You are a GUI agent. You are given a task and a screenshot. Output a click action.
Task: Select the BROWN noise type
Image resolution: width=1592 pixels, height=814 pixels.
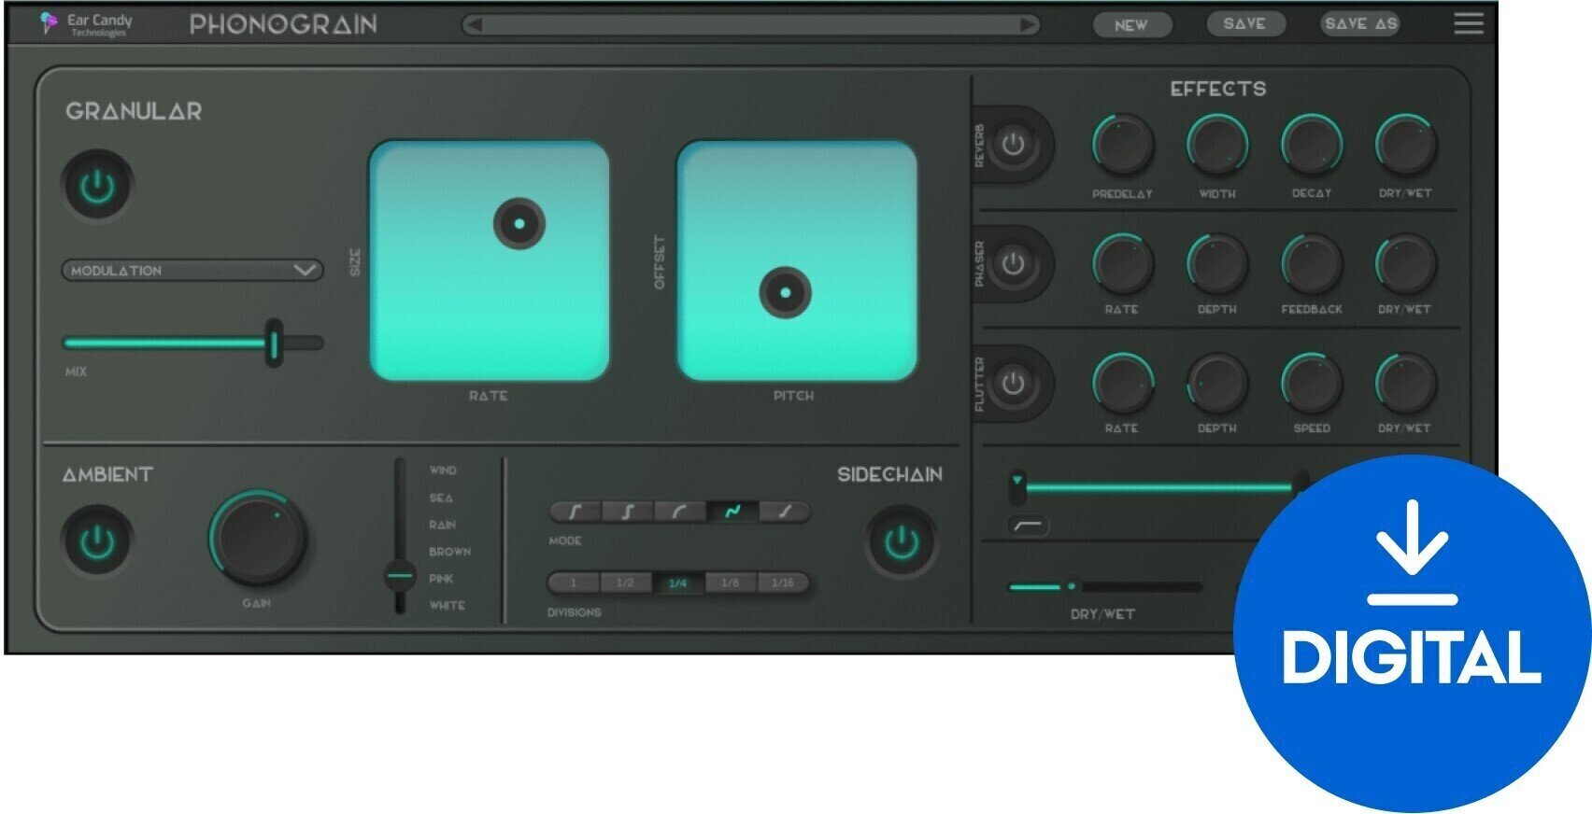pyautogui.click(x=449, y=552)
